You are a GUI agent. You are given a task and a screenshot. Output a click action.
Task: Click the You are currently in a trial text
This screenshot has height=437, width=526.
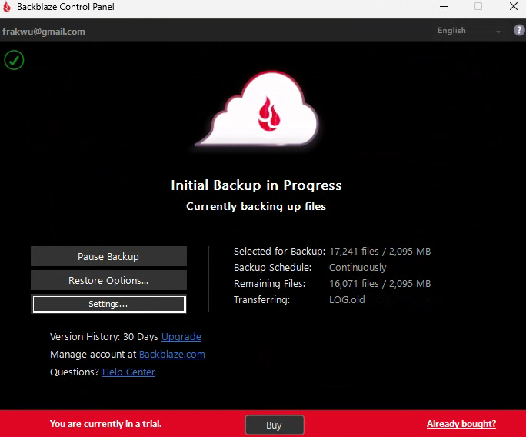coord(105,424)
